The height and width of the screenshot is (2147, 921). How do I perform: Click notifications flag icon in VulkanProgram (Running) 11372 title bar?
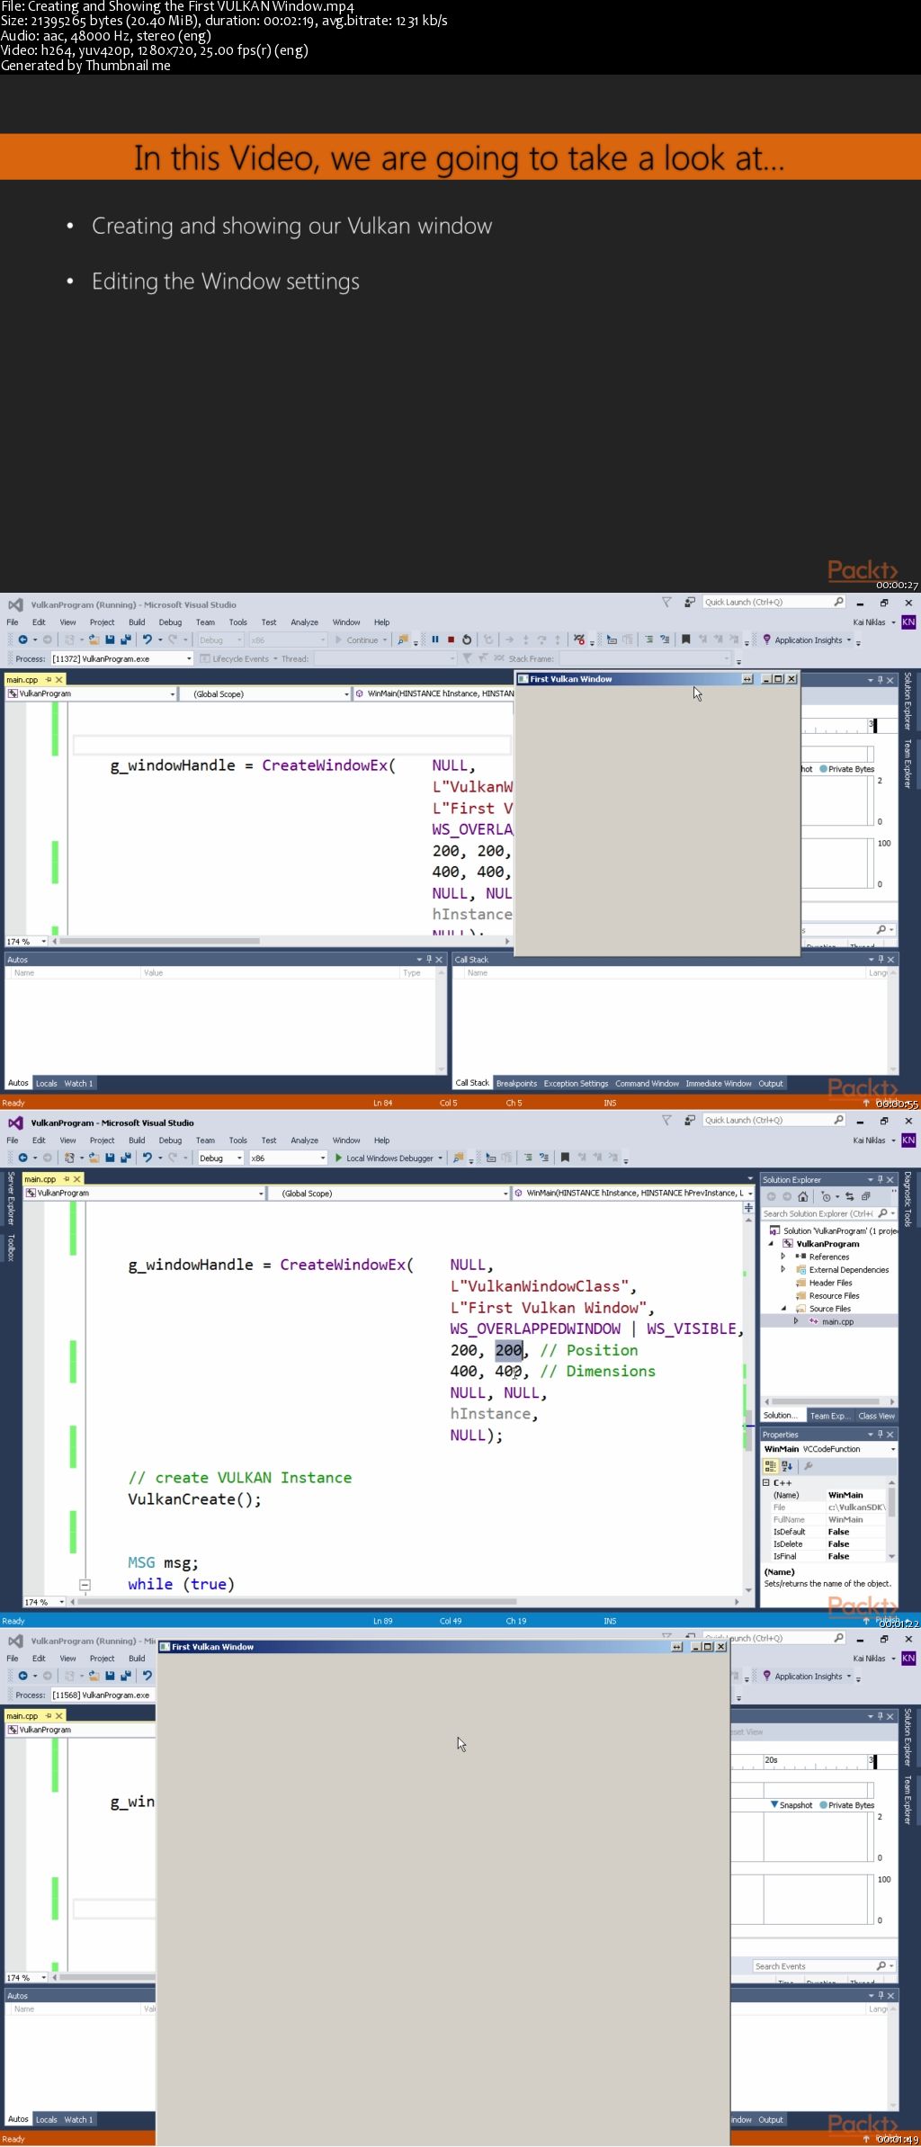point(666,603)
